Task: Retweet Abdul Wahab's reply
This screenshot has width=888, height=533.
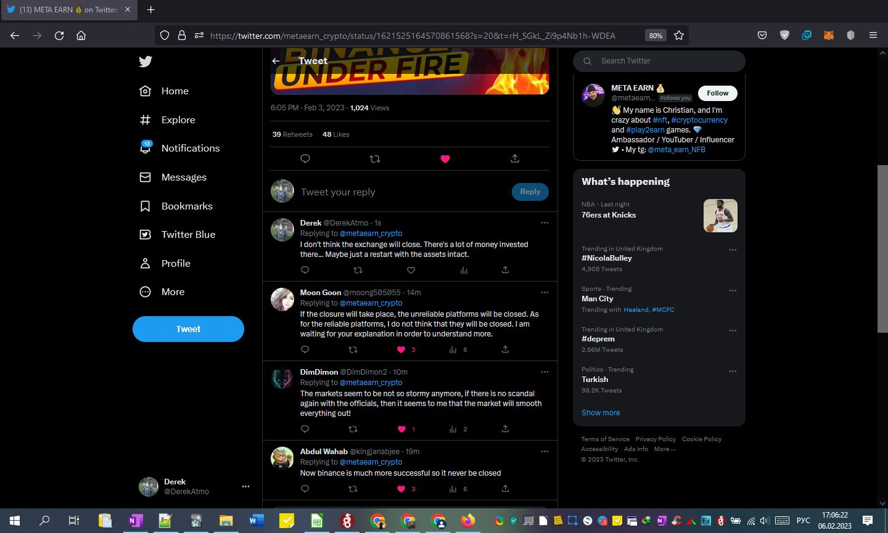Action: [353, 489]
